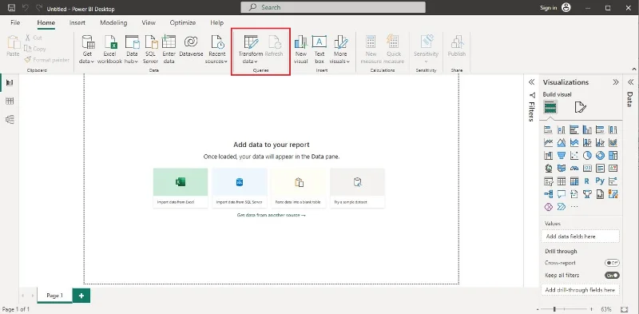639x314 pixels.
Task: Click in the title bar Search box
Action: tap(333, 7)
